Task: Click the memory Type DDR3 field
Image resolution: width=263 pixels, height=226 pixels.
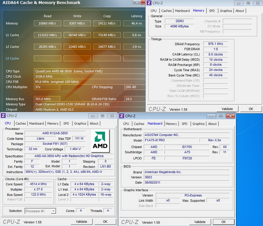Action: tap(179, 21)
